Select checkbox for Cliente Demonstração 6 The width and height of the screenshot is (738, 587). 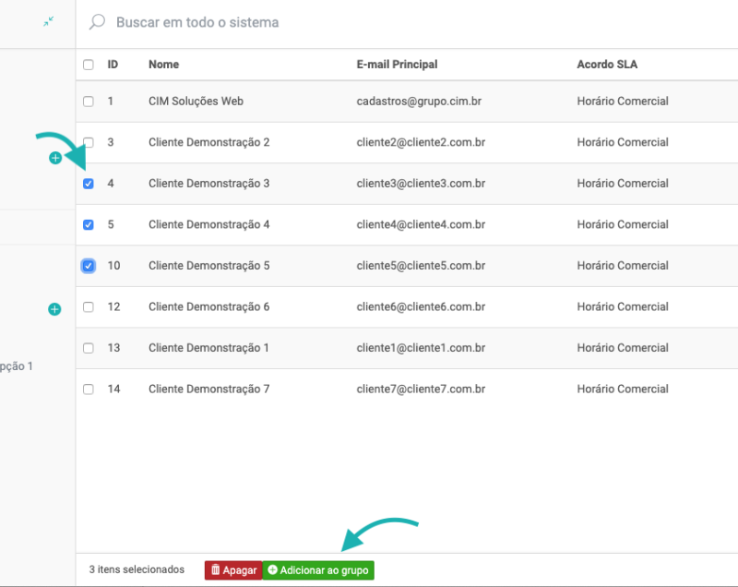[x=89, y=307]
